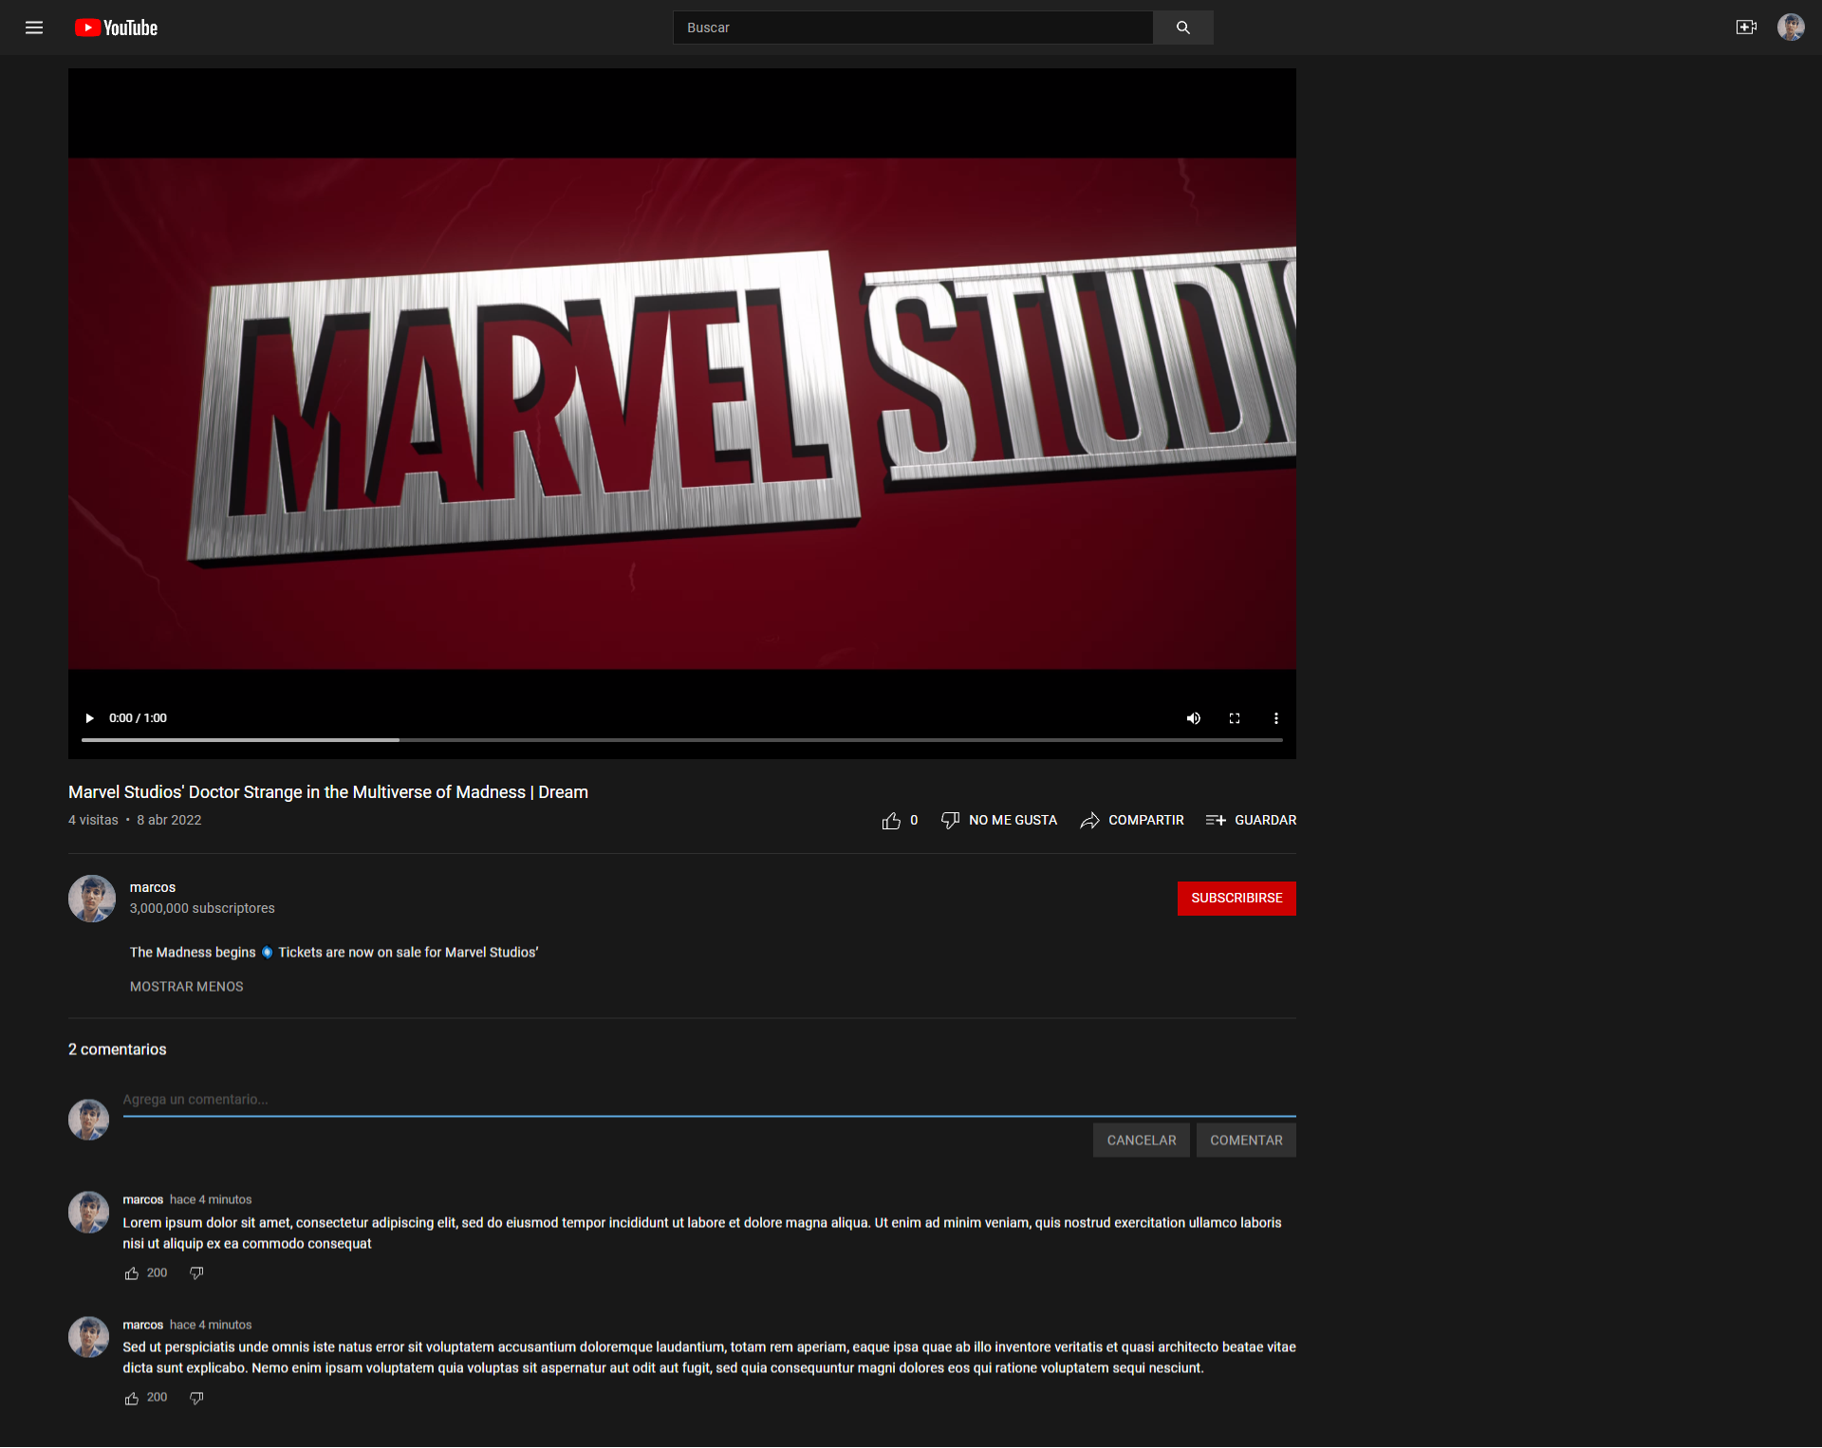Mute the video volume speaker icon
This screenshot has width=1822, height=1448.
(1194, 718)
